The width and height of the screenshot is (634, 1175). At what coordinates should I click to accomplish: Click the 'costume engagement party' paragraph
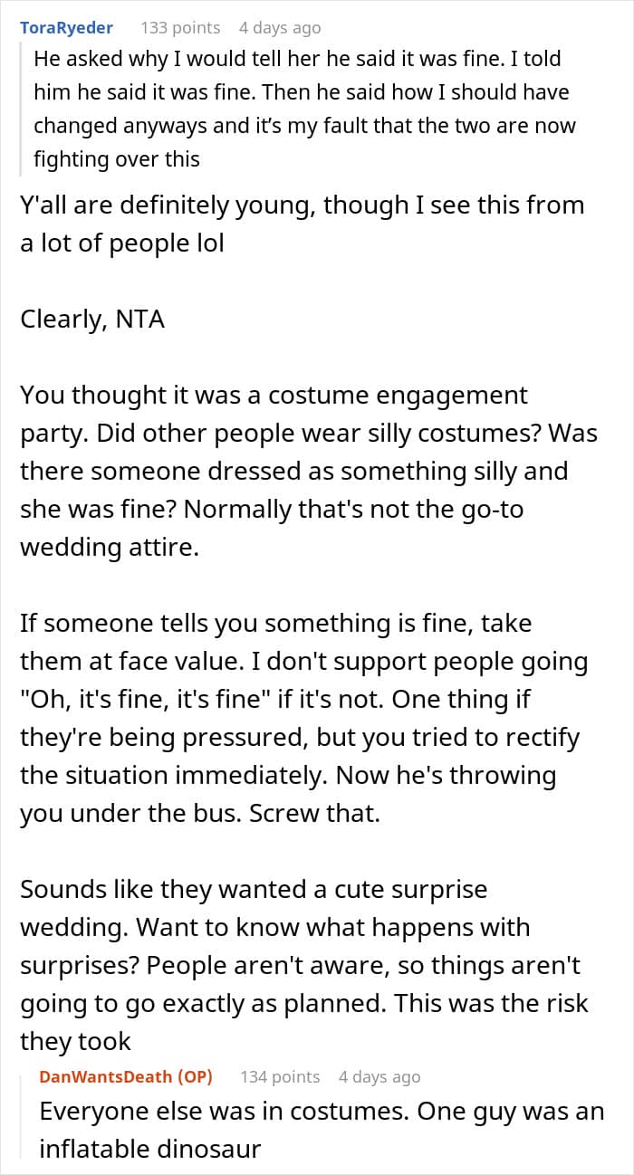click(x=309, y=471)
